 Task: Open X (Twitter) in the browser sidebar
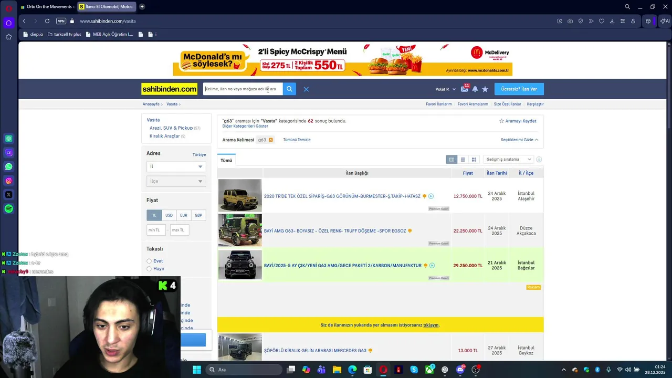pos(8,195)
